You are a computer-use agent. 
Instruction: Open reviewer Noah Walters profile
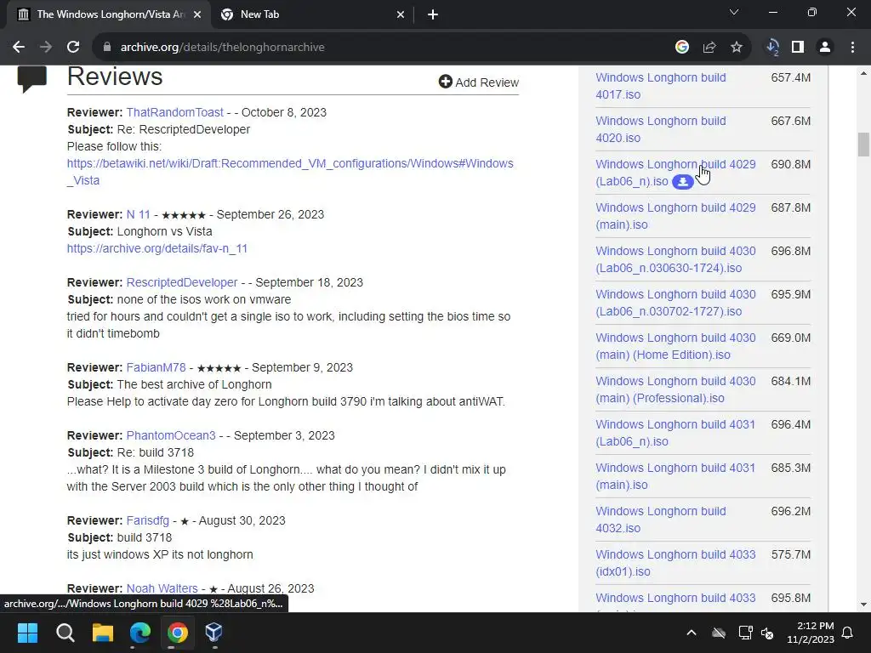click(162, 588)
